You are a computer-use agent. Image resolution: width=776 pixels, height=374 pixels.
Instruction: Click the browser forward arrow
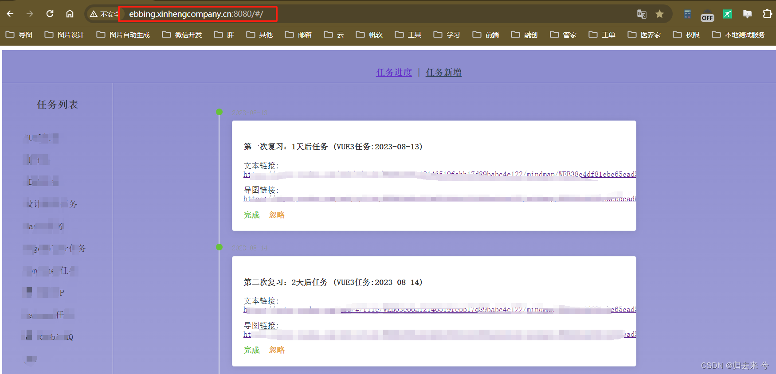[30, 14]
